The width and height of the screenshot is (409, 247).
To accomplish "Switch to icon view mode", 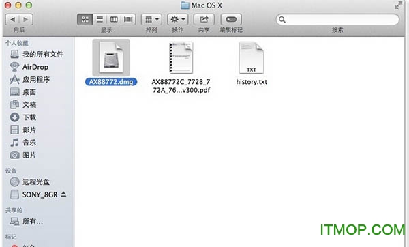I will click(85, 19).
